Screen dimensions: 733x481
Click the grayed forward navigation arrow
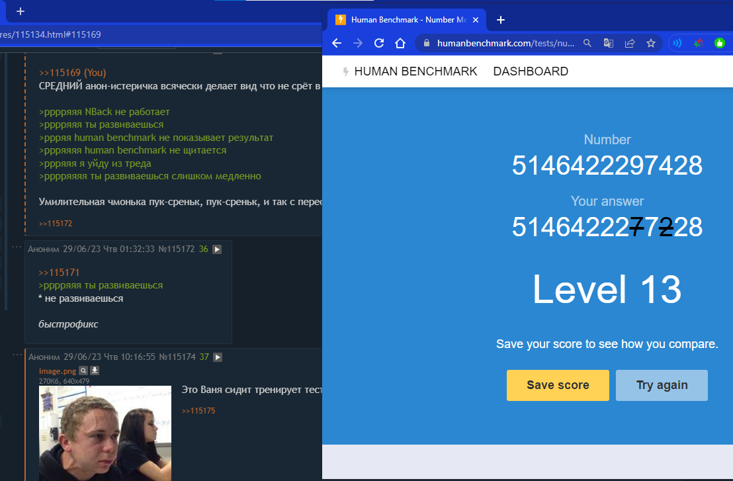click(358, 44)
